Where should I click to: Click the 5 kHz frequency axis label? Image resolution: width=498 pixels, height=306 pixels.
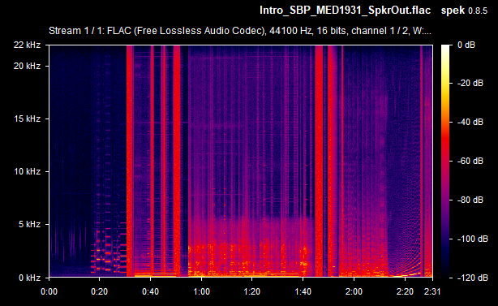pyautogui.click(x=29, y=224)
